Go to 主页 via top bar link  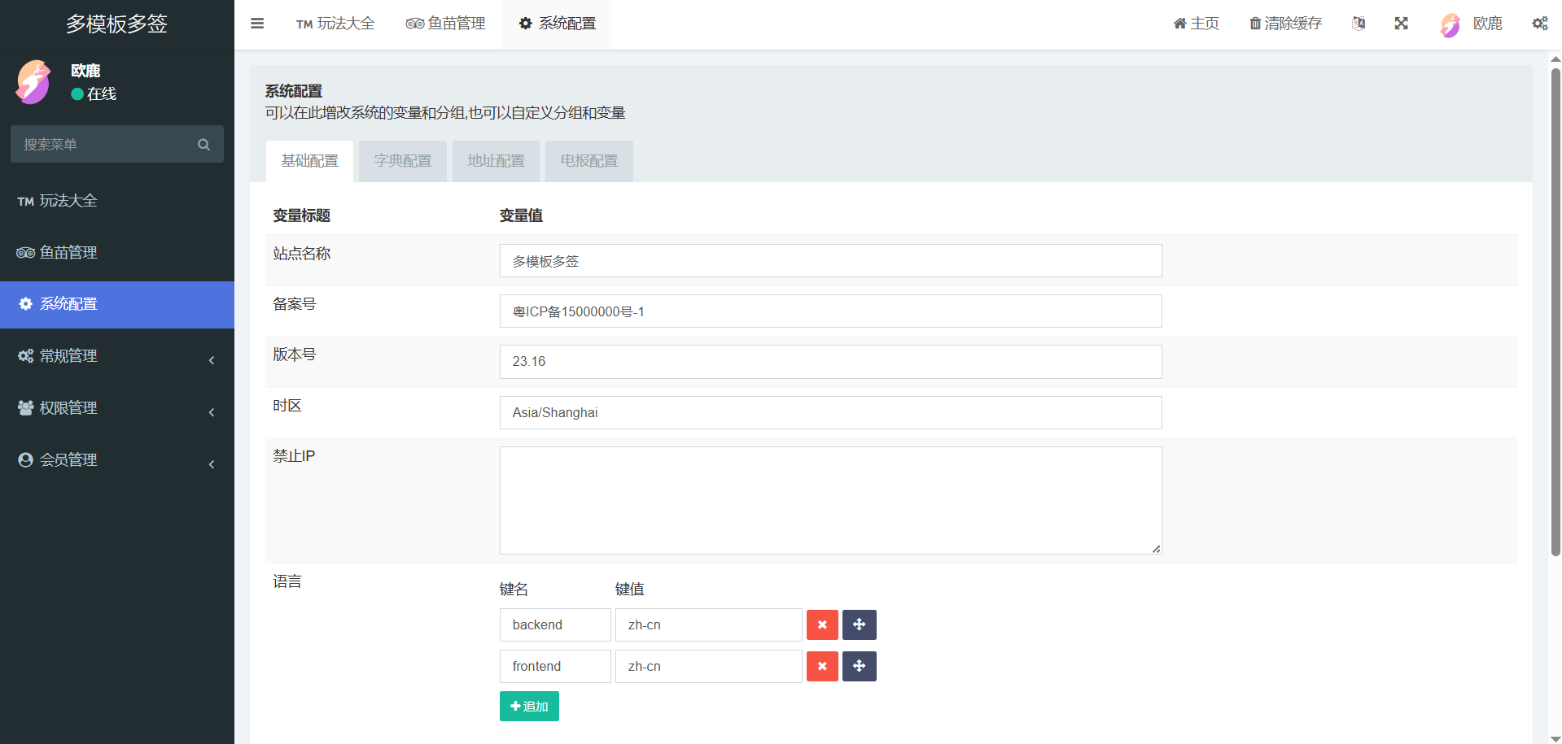(1196, 24)
